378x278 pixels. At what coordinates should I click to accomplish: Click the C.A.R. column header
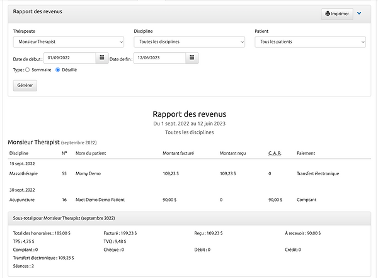coord(275,153)
